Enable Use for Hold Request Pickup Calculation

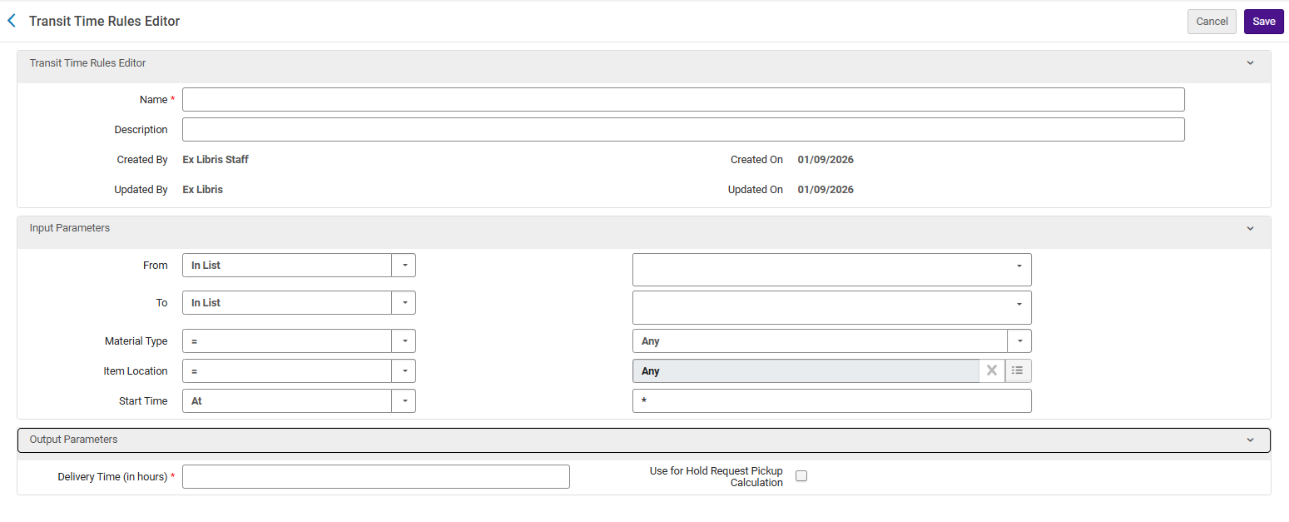click(801, 476)
